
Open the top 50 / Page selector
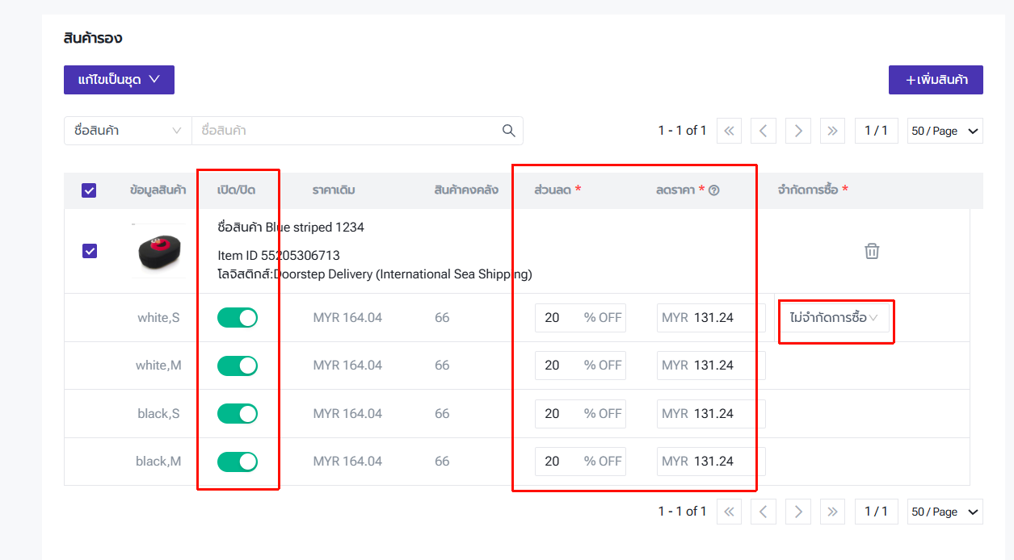pos(945,131)
